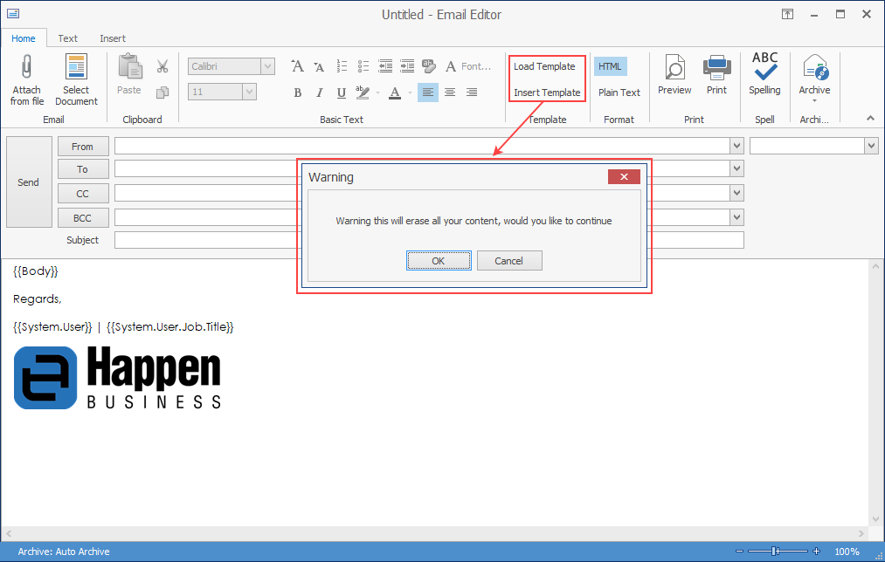
Task: Apply the text highlight color
Action: pos(363,93)
